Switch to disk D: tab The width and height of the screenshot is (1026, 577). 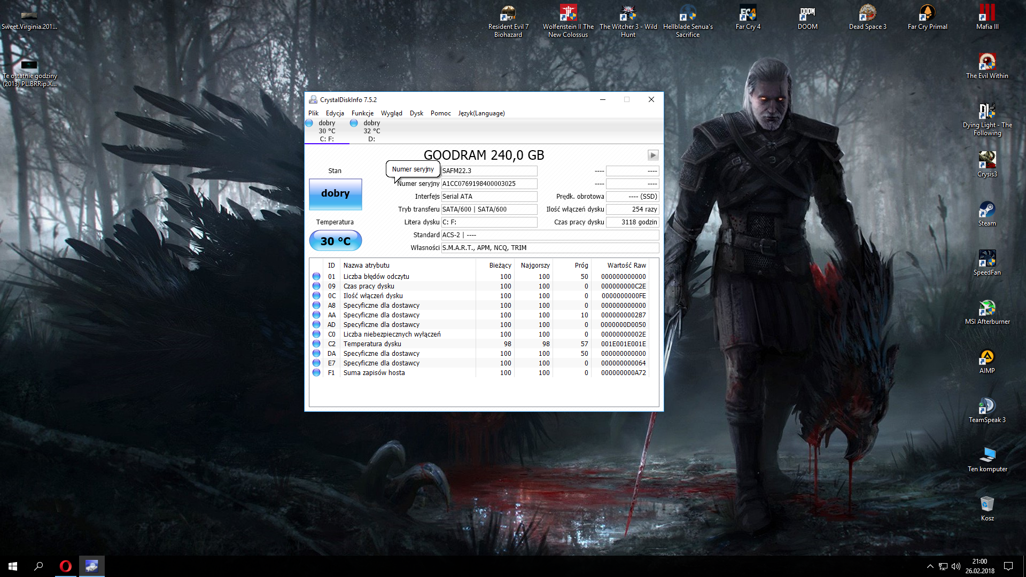point(372,131)
